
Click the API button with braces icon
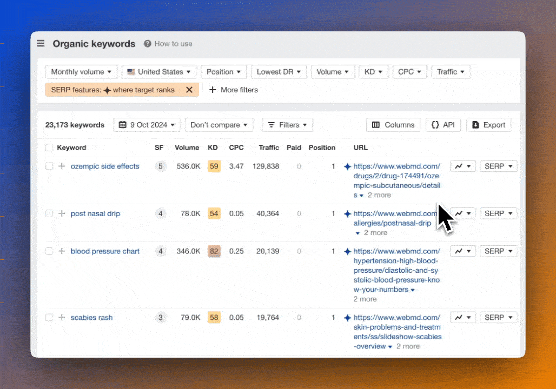[443, 124]
